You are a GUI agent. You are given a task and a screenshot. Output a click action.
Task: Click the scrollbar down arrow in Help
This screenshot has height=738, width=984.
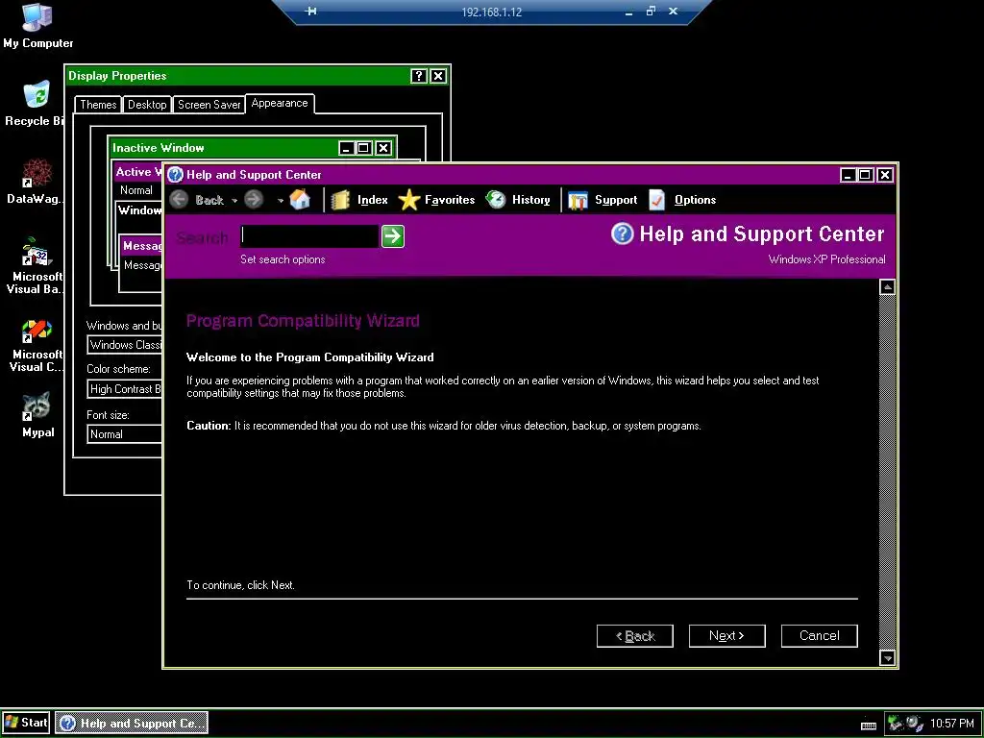click(887, 657)
